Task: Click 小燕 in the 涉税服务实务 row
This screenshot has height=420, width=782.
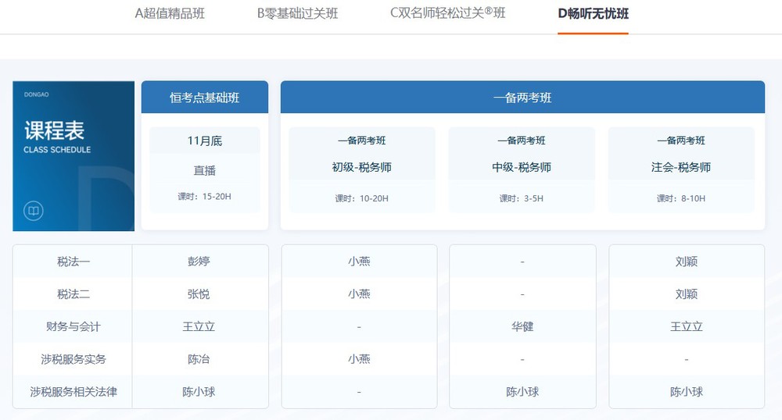Action: coord(359,359)
